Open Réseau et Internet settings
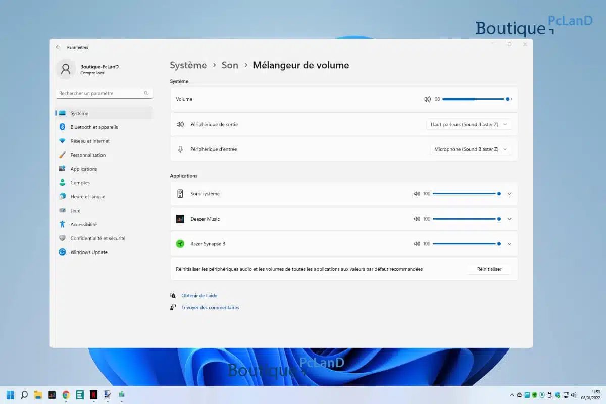Screen dimensions: 606x404 (x=104, y=141)
